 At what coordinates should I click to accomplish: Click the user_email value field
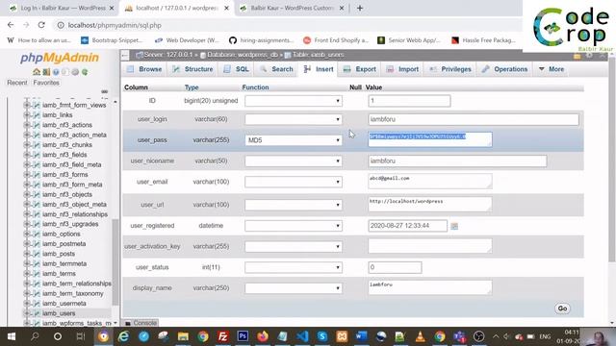[430, 182]
